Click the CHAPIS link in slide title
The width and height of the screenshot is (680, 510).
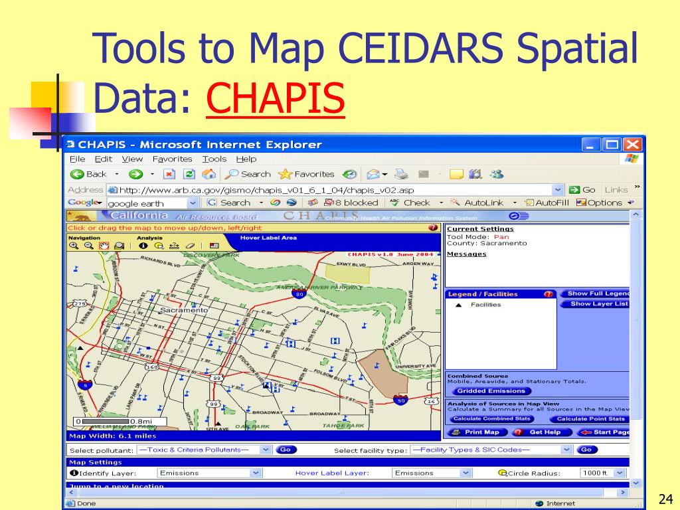(276, 98)
